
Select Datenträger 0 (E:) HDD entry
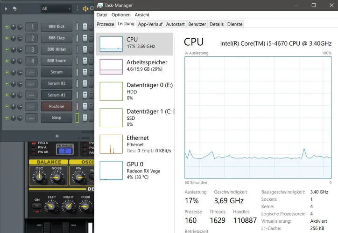[x=134, y=91]
